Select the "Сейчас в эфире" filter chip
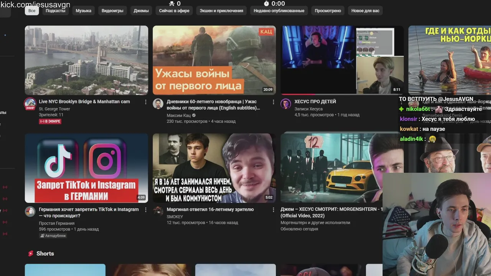The width and height of the screenshot is (491, 276). point(174,11)
